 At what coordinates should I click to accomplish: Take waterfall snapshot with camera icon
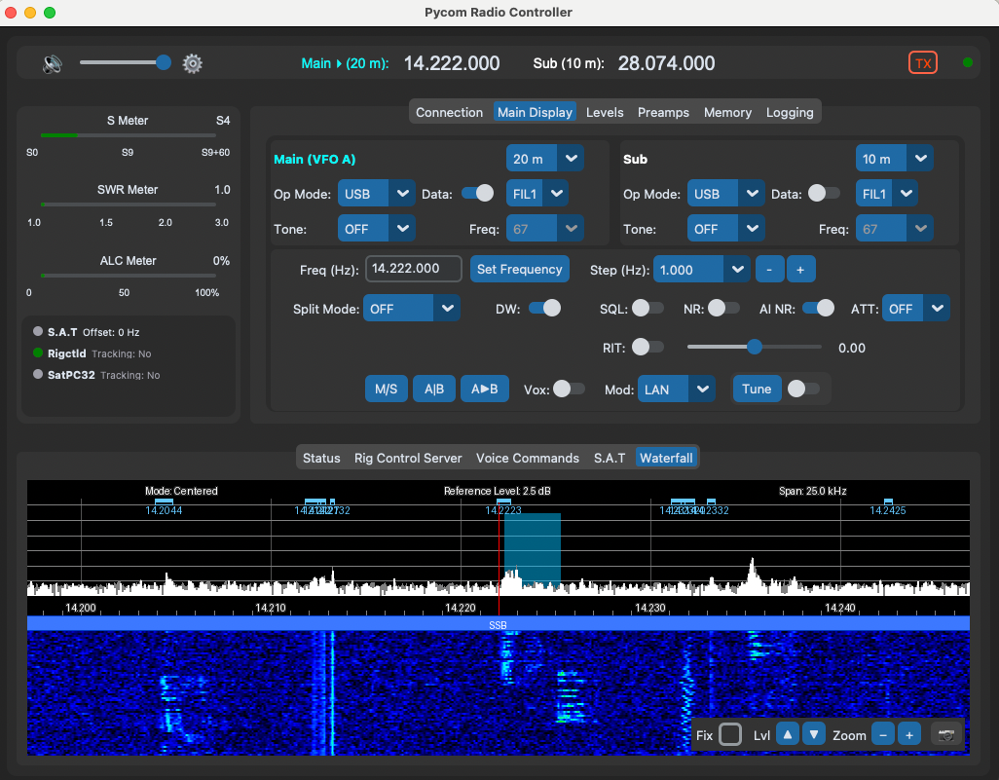[946, 735]
